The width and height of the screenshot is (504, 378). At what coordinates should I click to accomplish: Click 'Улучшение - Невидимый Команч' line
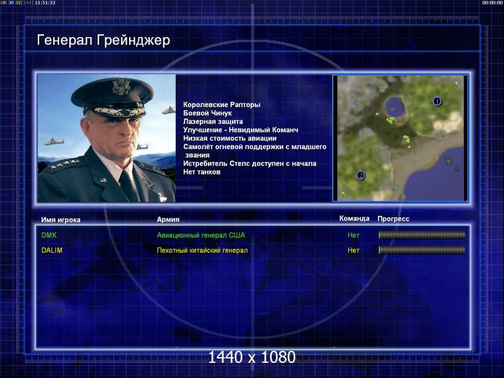click(x=241, y=130)
